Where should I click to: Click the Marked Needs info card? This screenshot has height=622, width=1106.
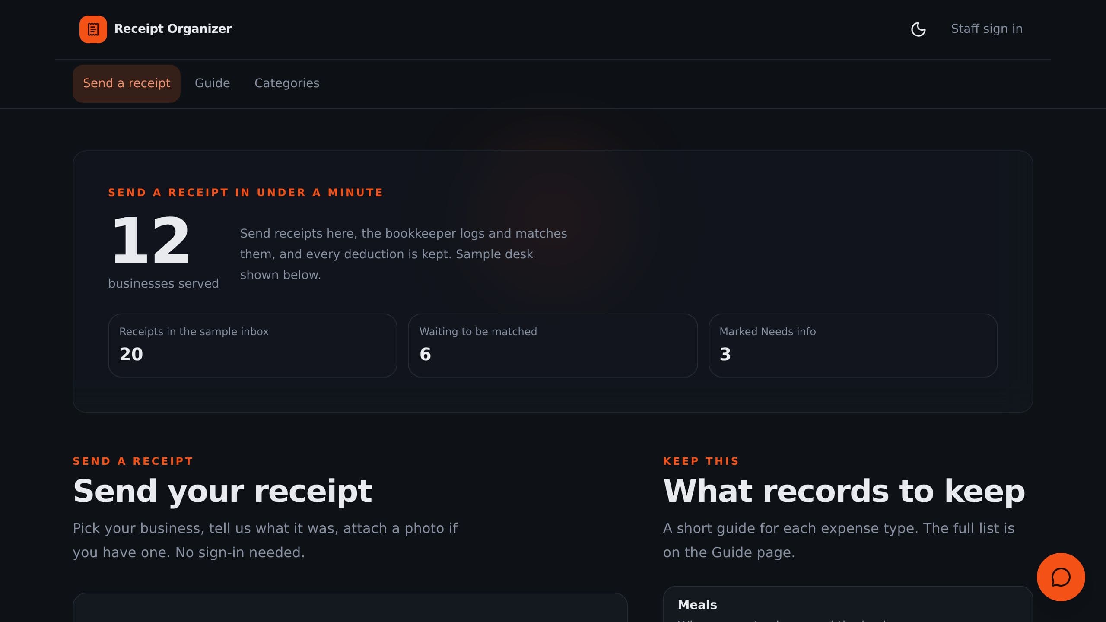[853, 346]
